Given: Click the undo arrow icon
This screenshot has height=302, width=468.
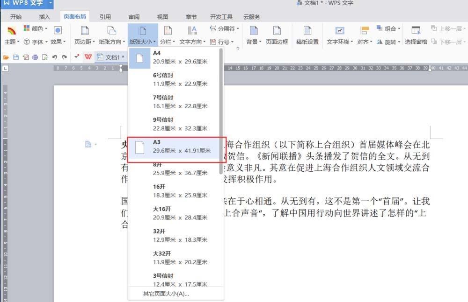Looking at the screenshot, I should (x=54, y=57).
